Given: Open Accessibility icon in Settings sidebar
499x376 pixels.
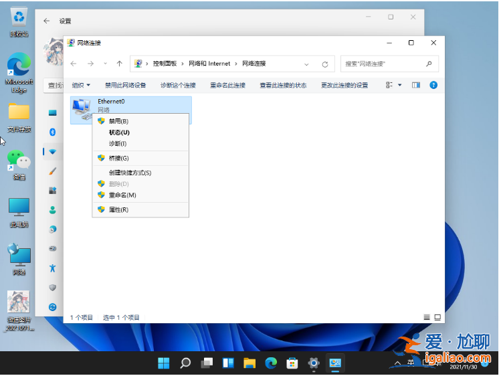Looking at the screenshot, I should pyautogui.click(x=53, y=268).
